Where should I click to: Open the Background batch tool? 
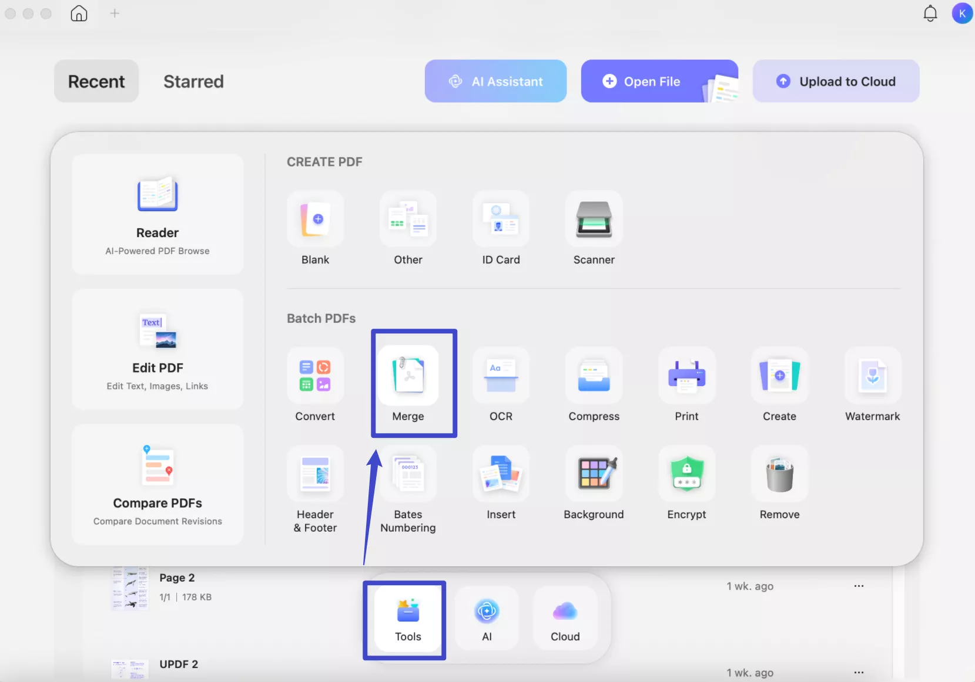tap(594, 474)
